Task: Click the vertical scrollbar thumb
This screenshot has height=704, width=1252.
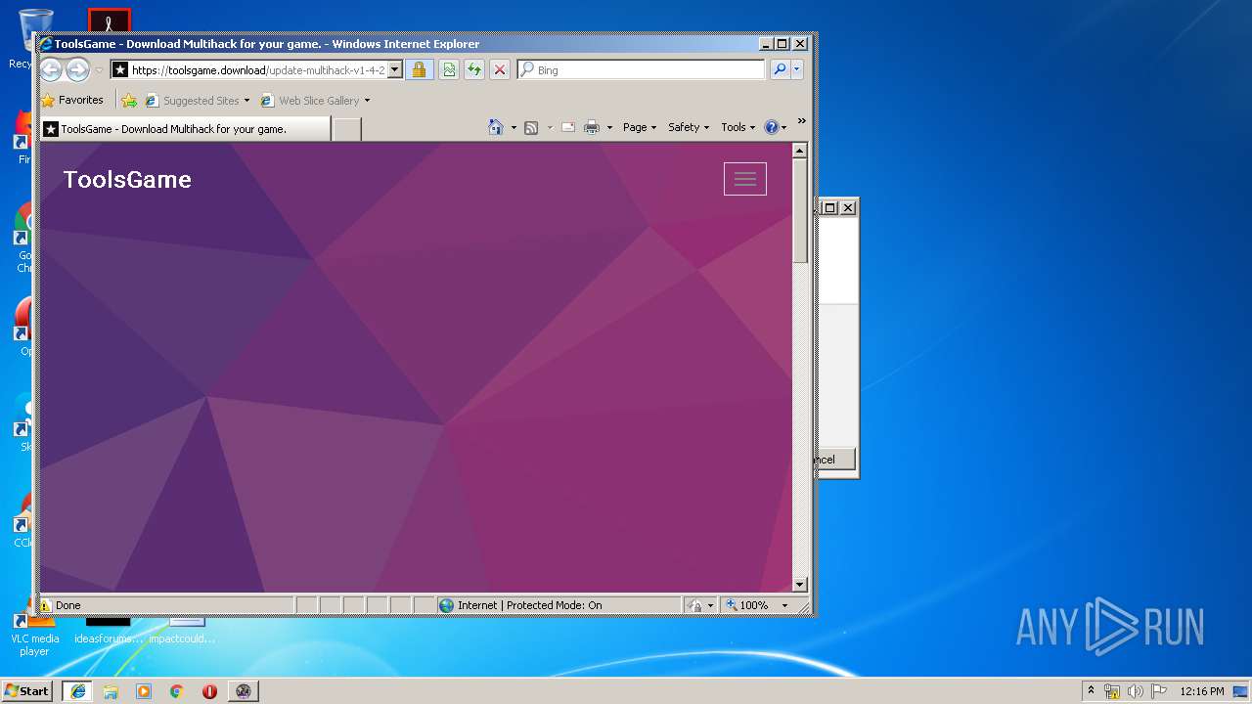Action: 799,210
